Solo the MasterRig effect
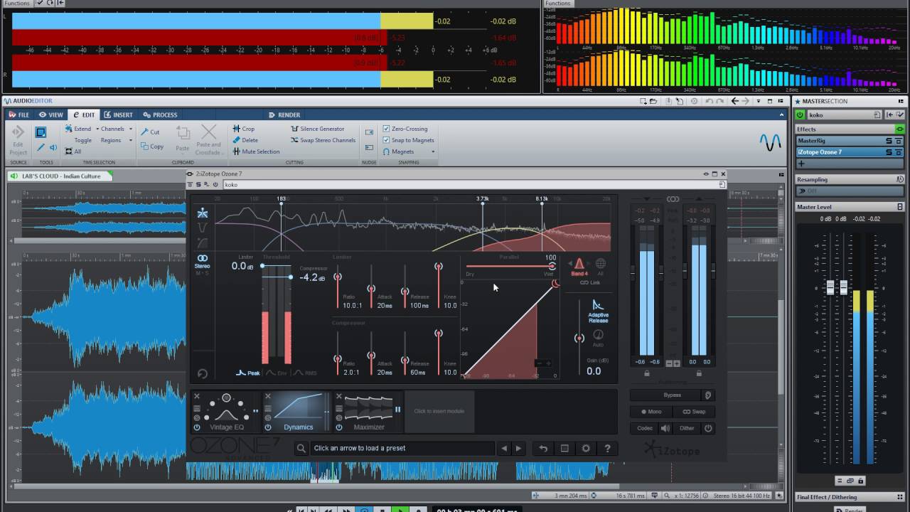This screenshot has width=910, height=512. [889, 141]
